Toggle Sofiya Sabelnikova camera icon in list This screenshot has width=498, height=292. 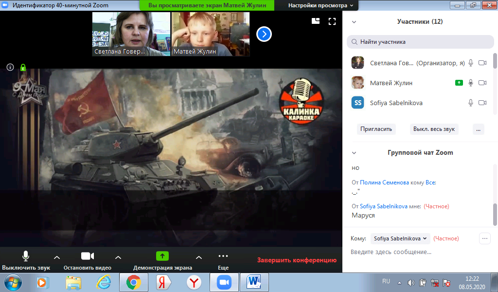[482, 103]
